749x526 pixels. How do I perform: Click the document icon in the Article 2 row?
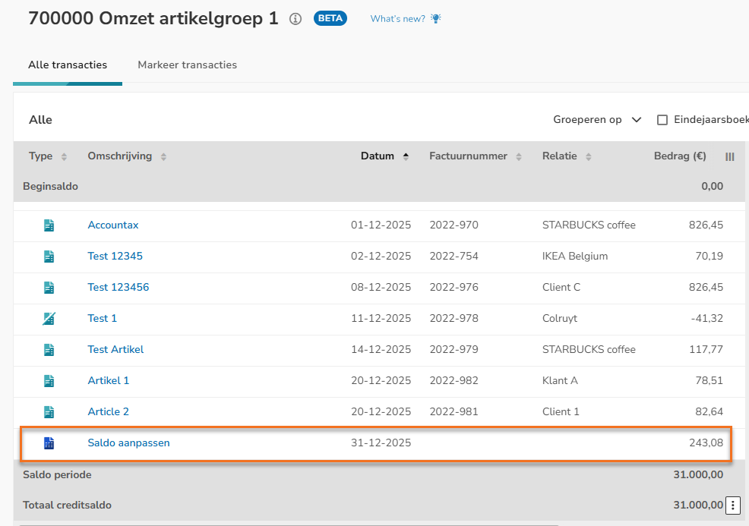click(49, 412)
